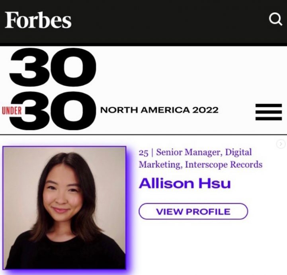This screenshot has height=275, width=287.
Task: Click the black Forbes header bar
Action: point(143,22)
